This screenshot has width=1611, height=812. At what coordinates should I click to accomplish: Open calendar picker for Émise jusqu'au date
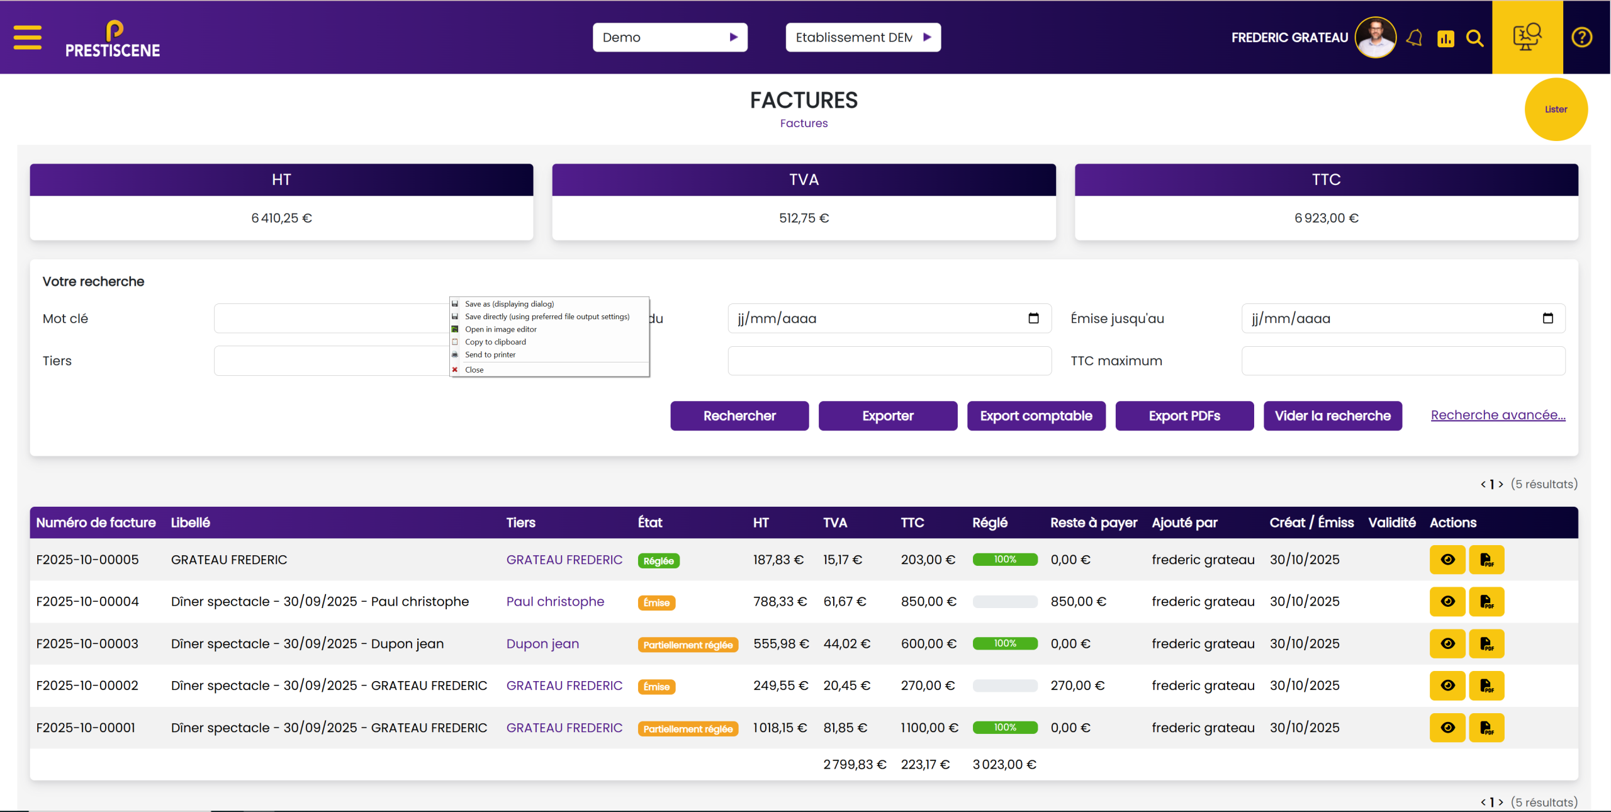point(1547,319)
